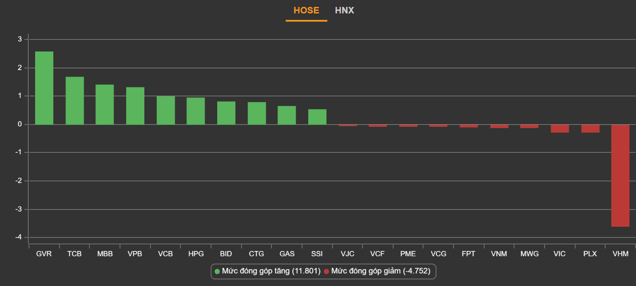Screen dimensions: 636x286
Task: Select the red PLX bar
Action: pyautogui.click(x=590, y=129)
